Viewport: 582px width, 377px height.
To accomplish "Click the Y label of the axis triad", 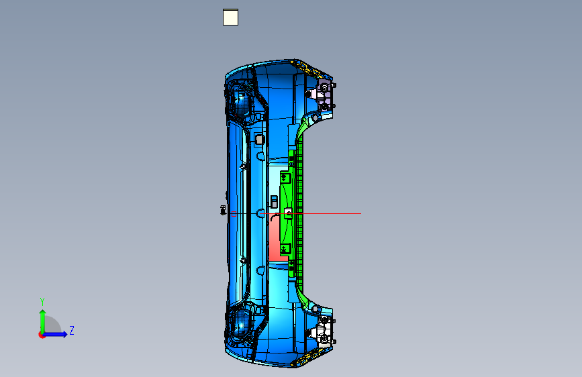I will pos(42,302).
